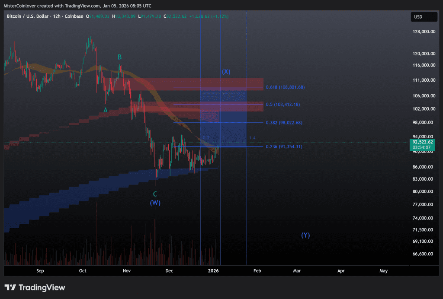Screen dimensions: 443x299
Task: Click the green C wave label
Action: [x=155, y=194]
